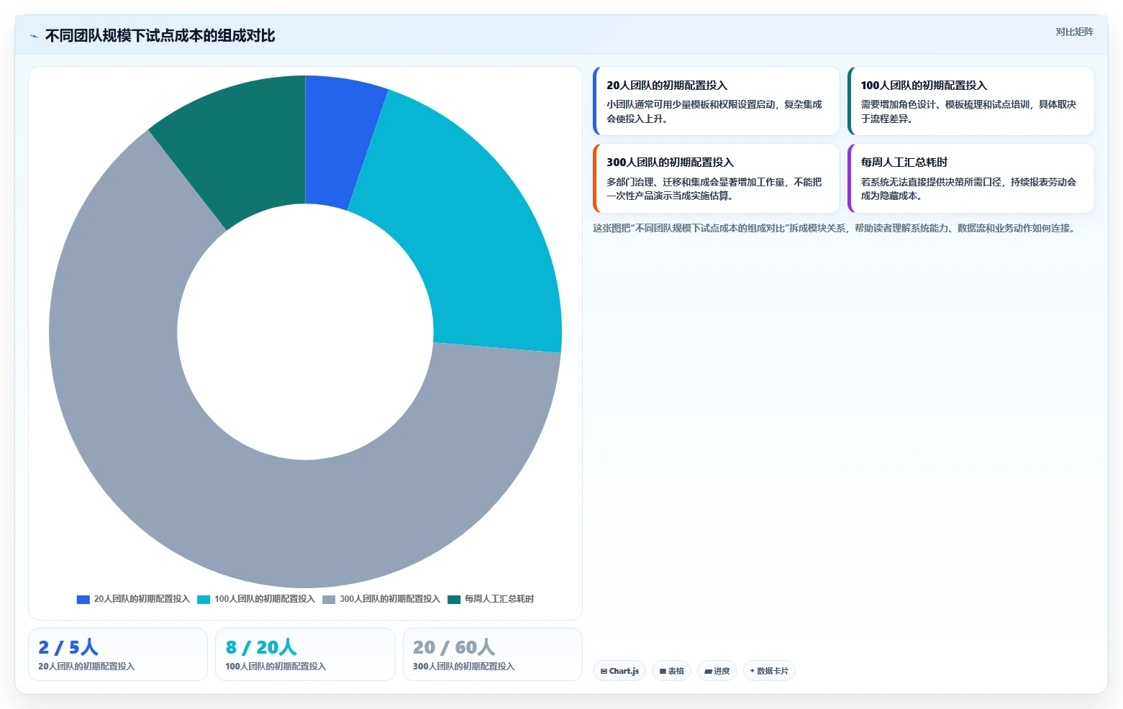The width and height of the screenshot is (1123, 709).
Task: Click the 进度 tag
Action: click(717, 671)
